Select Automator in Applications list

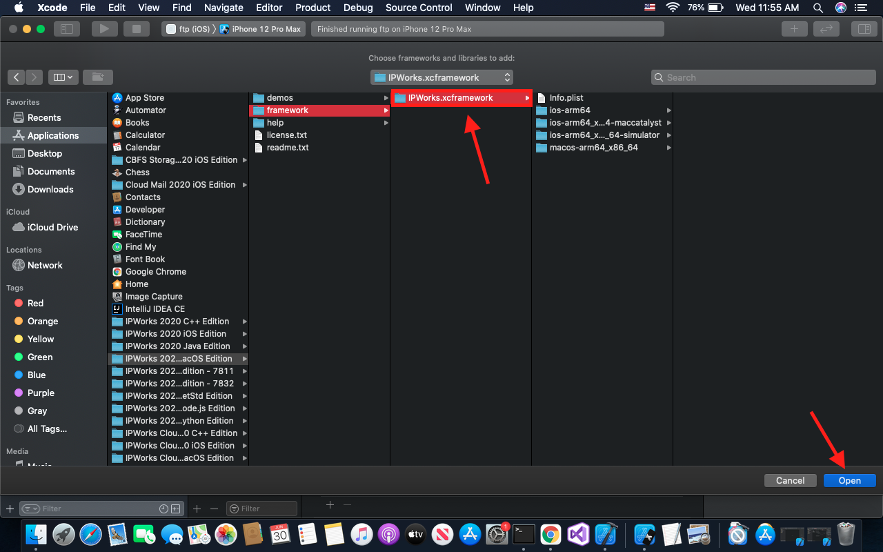[178, 110]
